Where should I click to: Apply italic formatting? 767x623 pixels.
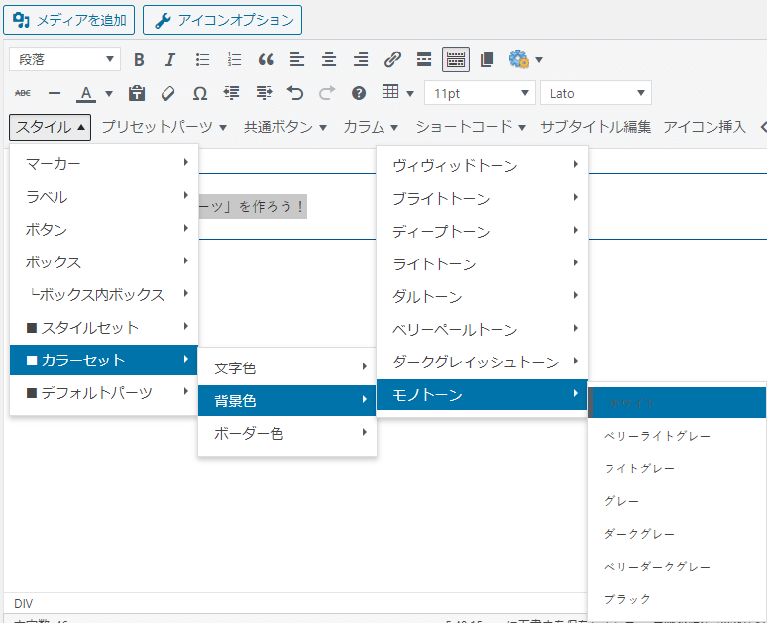click(170, 59)
